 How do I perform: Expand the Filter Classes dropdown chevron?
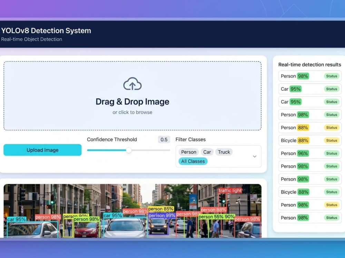tap(255, 157)
